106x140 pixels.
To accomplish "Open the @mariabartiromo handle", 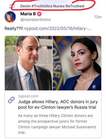I will (x=36, y=20).
